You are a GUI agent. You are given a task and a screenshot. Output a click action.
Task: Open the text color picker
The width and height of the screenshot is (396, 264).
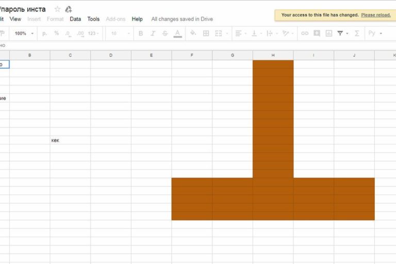pyautogui.click(x=177, y=34)
